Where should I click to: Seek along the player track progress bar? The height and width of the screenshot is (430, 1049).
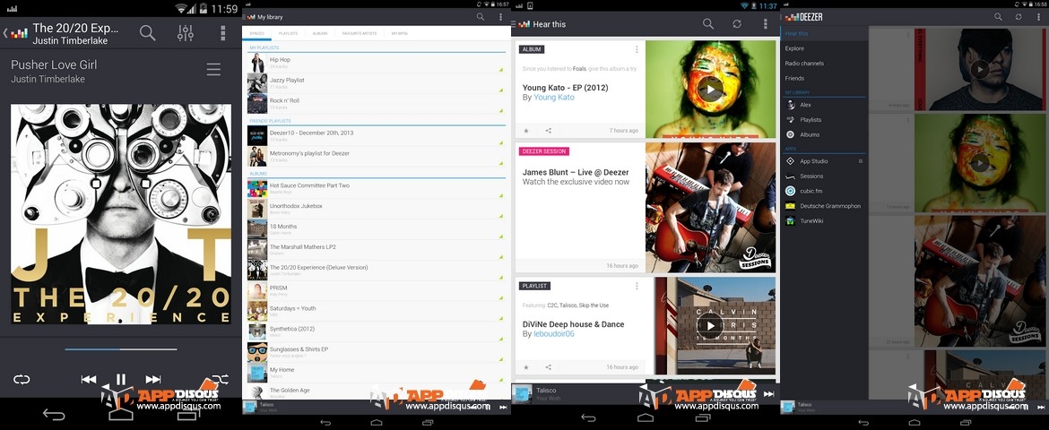click(x=121, y=349)
